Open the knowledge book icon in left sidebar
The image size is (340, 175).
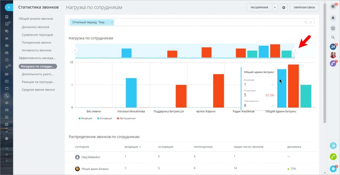[7, 74]
